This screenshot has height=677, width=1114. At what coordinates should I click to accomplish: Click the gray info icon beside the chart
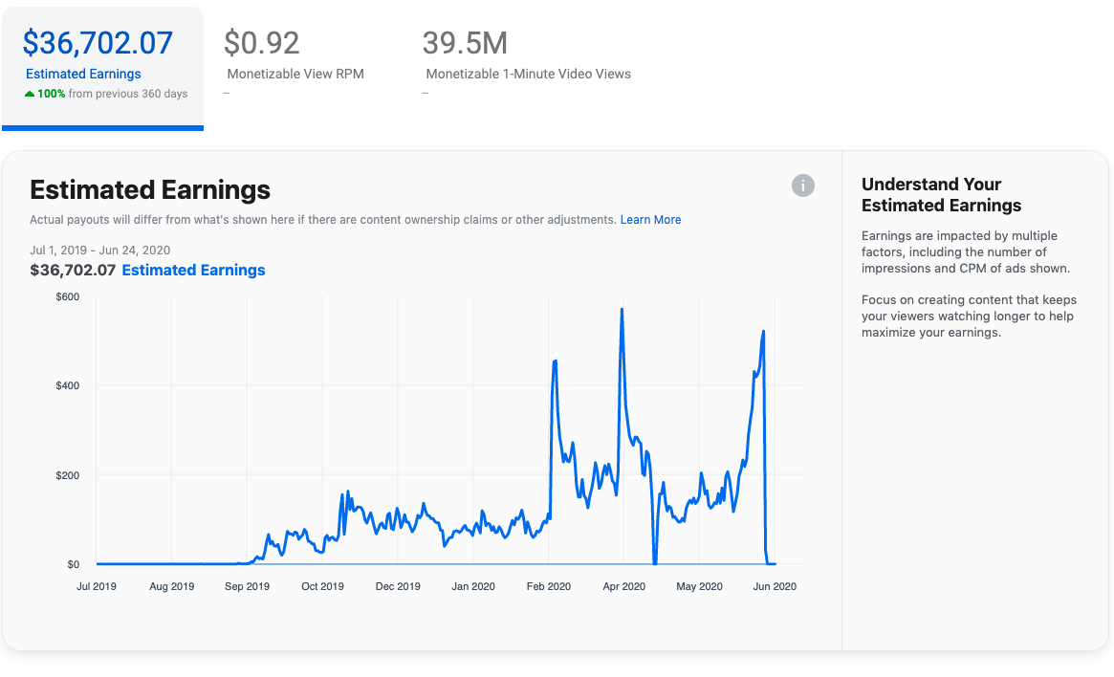[x=803, y=186]
